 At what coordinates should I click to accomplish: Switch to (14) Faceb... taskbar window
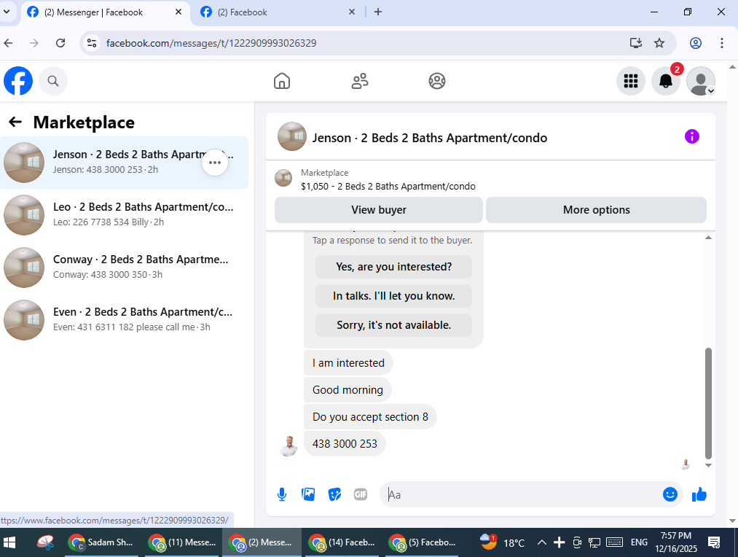[x=342, y=542]
